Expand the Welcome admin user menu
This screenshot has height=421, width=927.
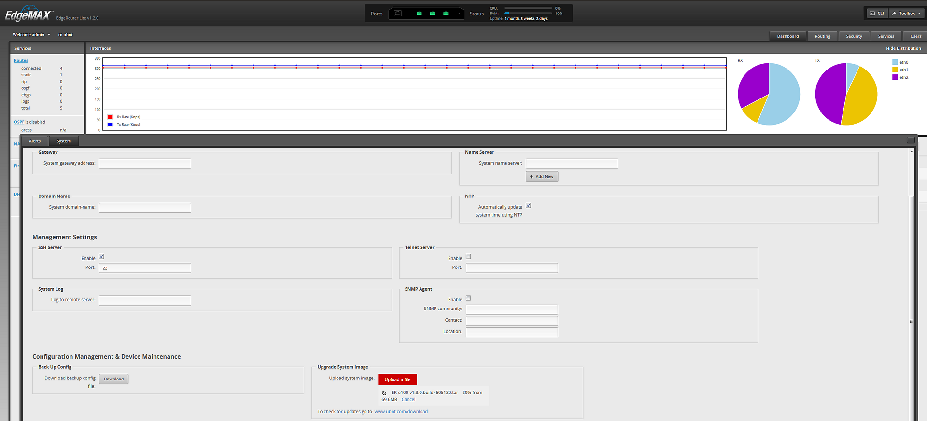pyautogui.click(x=31, y=35)
